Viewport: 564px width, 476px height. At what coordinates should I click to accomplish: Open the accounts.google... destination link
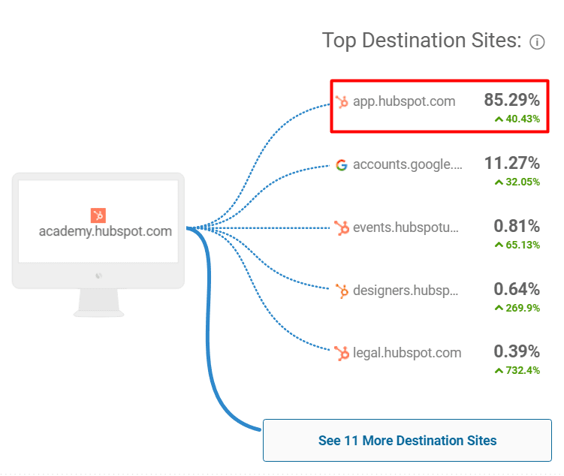click(x=408, y=164)
